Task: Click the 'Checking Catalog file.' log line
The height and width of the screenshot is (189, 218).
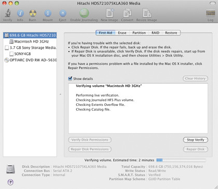Action: pyautogui.click(x=93, y=110)
